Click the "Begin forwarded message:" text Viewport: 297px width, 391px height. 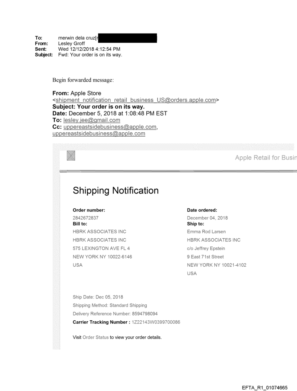click(x=83, y=80)
